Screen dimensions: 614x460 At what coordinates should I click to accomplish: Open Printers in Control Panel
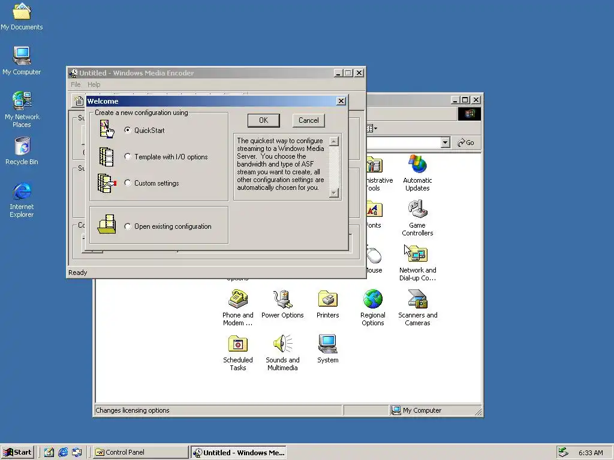point(328,304)
